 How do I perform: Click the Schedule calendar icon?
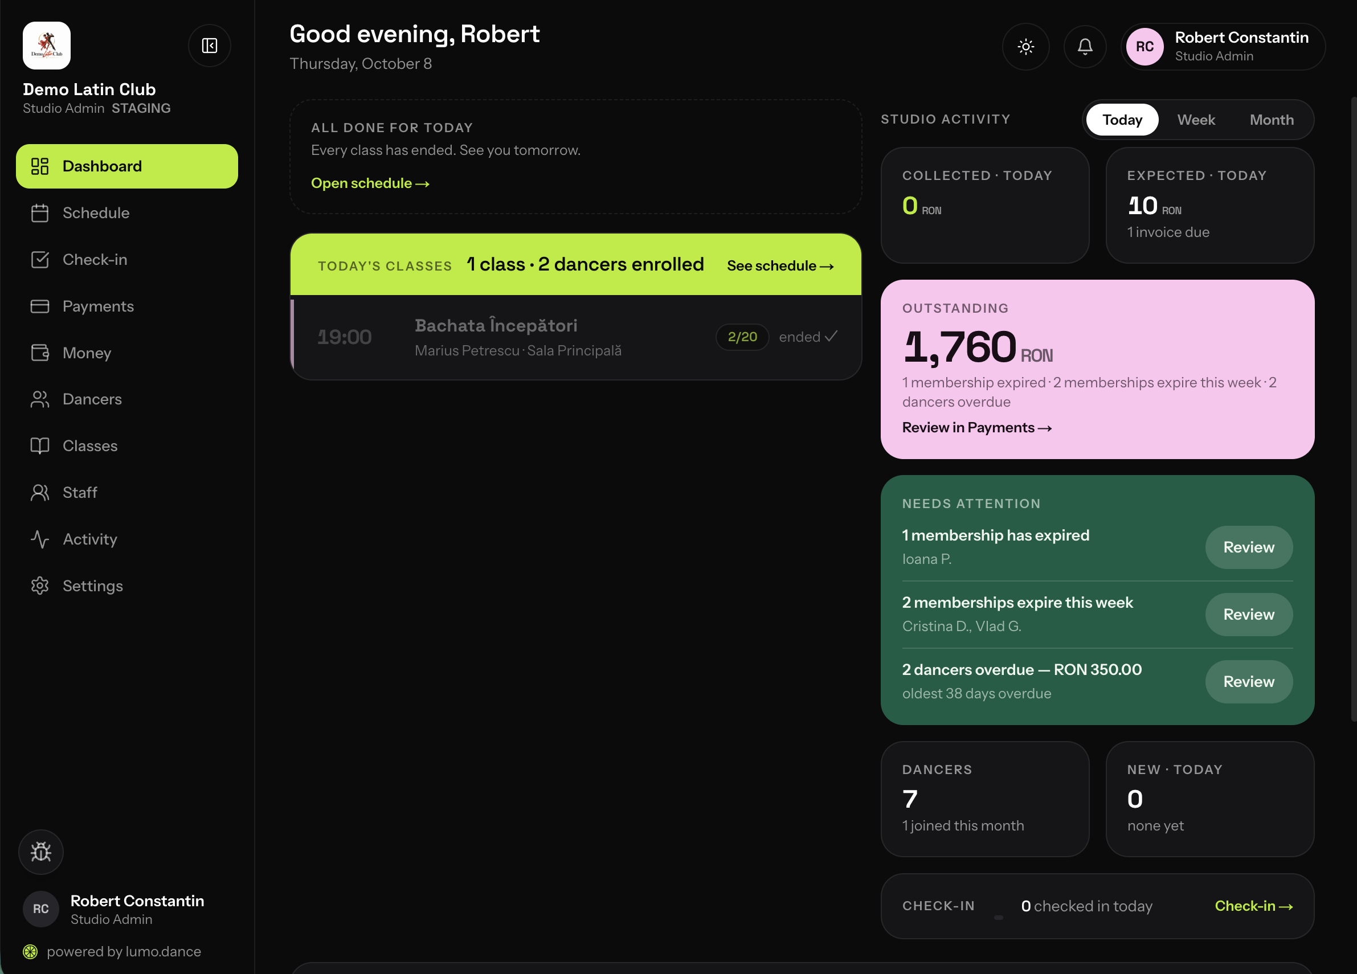40,213
